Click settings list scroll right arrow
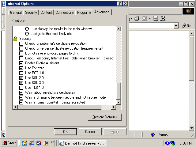Image resolution: width=196 pixels, height=147 pixels. point(113,107)
